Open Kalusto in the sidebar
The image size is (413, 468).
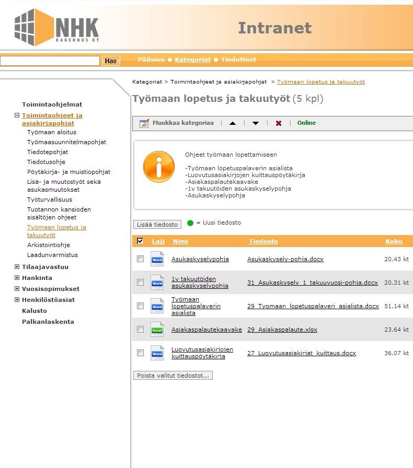[x=35, y=311]
